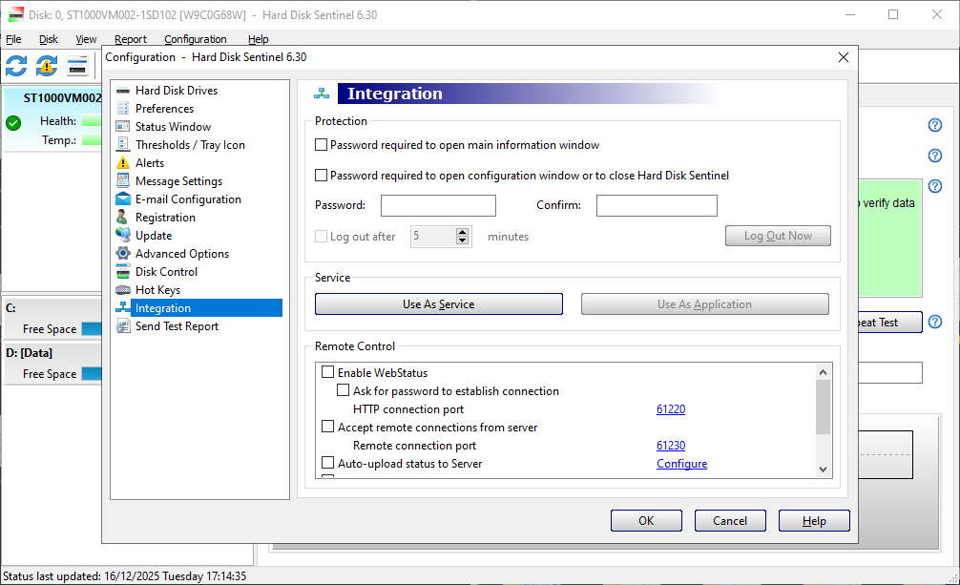Toggle Enable WebStatus checkbox
Image resolution: width=960 pixels, height=585 pixels.
328,373
